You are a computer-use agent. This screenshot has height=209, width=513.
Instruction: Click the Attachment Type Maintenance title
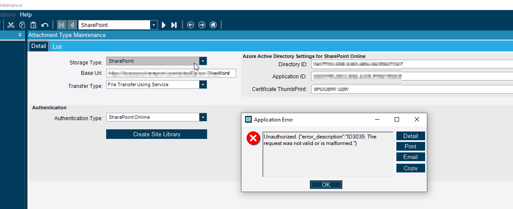67,35
